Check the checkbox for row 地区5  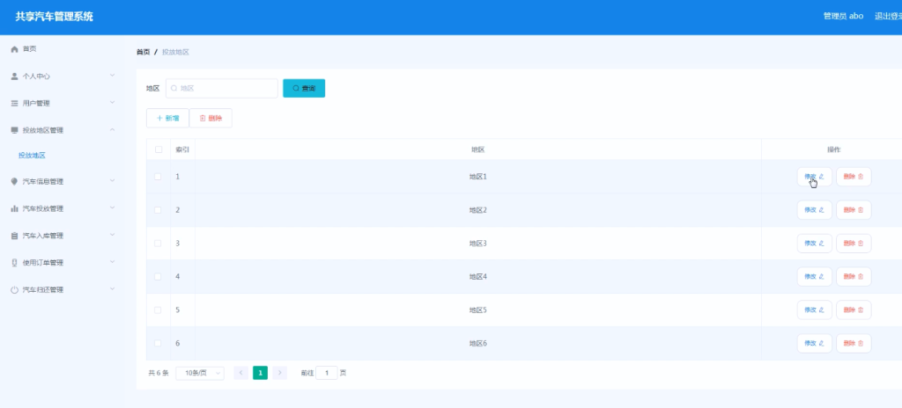(159, 310)
